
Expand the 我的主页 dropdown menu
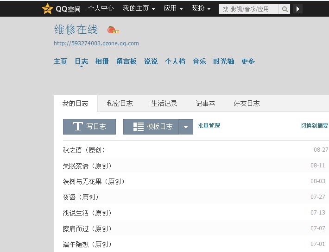click(x=139, y=9)
